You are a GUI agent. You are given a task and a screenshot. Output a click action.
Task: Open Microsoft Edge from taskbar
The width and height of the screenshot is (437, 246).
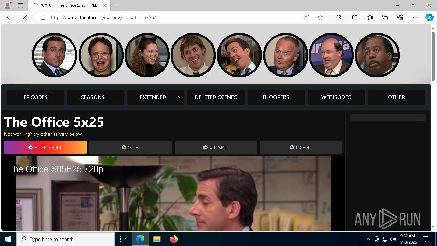140,239
